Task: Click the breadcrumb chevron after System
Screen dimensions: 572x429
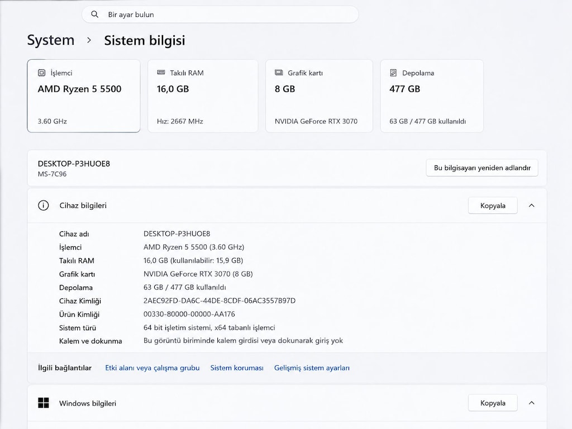Action: coord(89,40)
